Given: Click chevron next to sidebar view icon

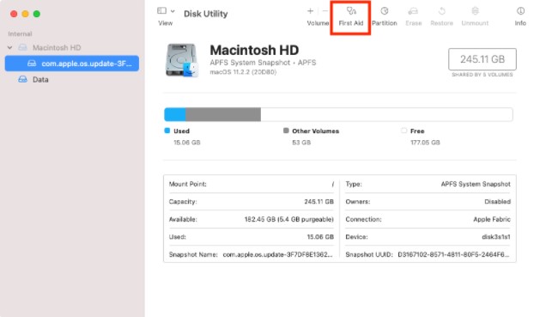Looking at the screenshot, I should click(173, 11).
